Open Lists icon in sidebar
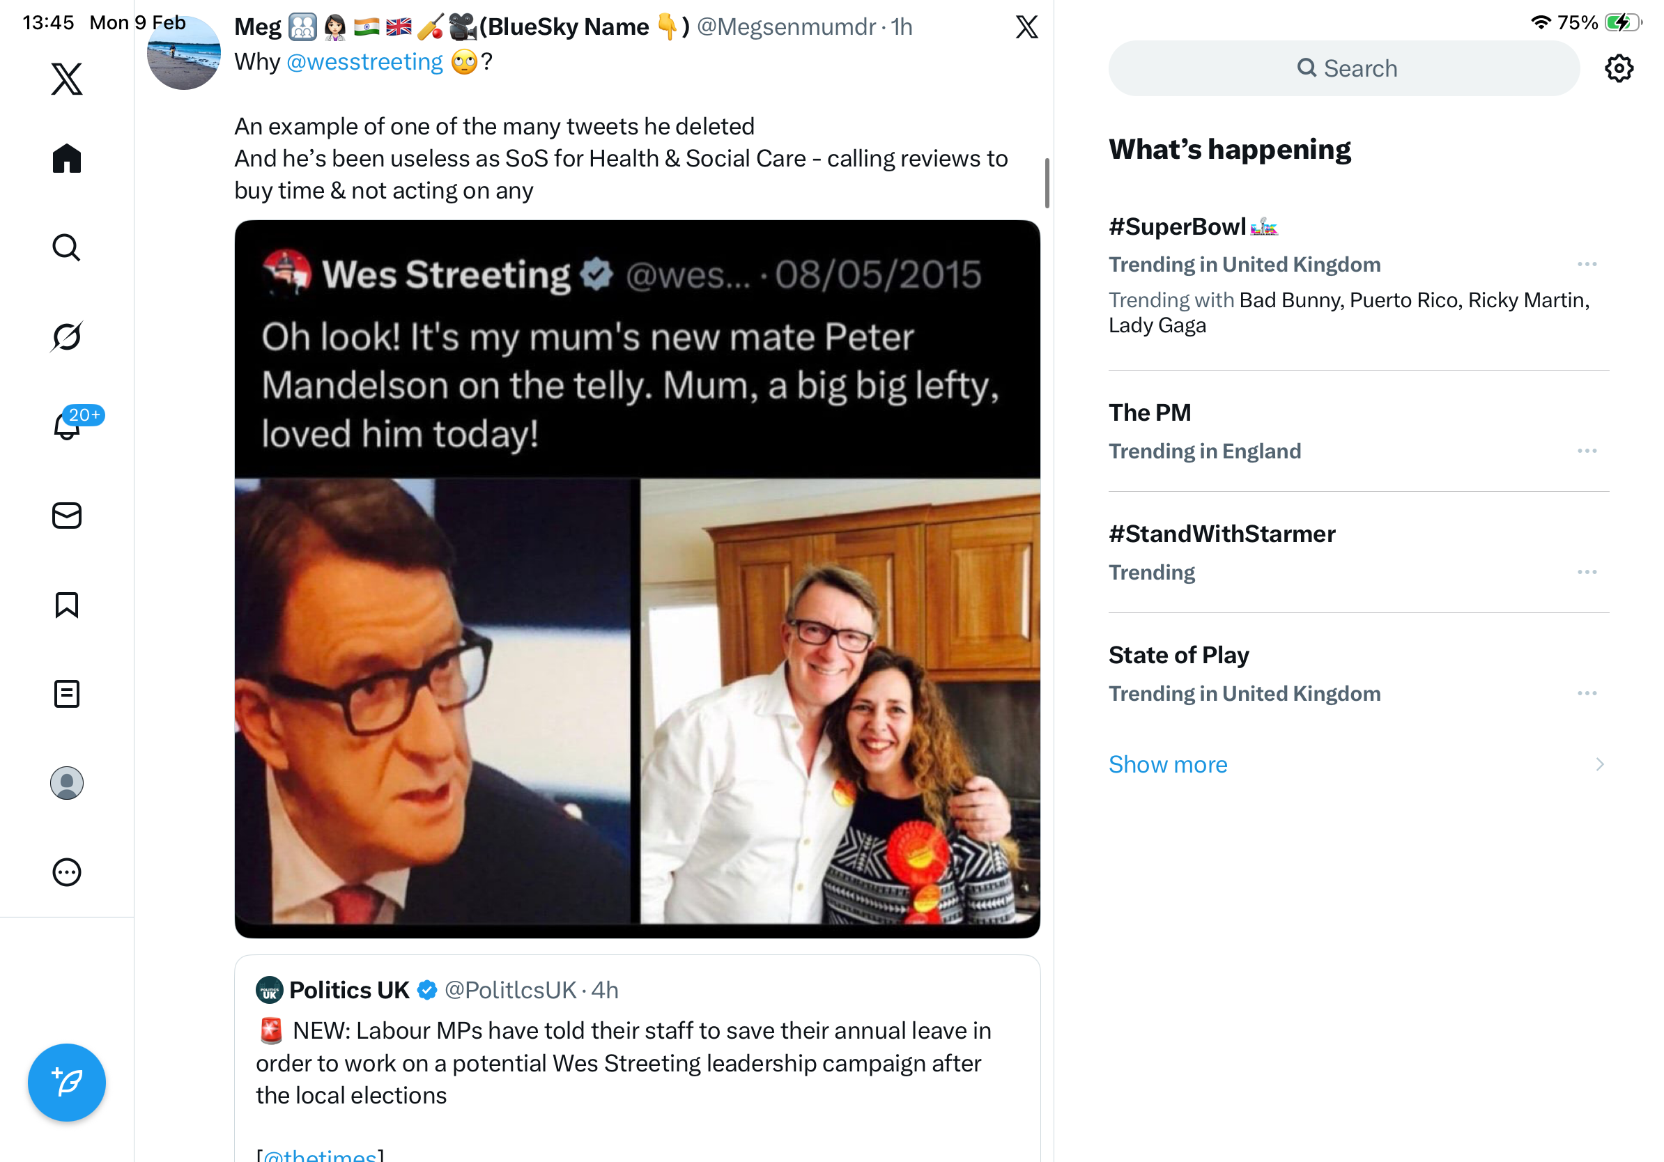1664x1162 pixels. (67, 694)
